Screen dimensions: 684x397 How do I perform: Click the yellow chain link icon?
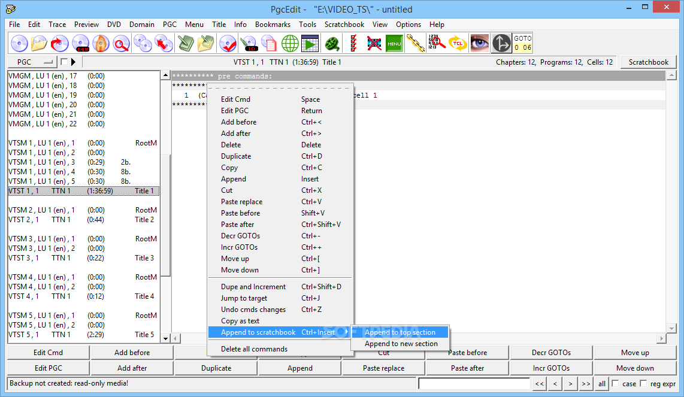click(416, 43)
